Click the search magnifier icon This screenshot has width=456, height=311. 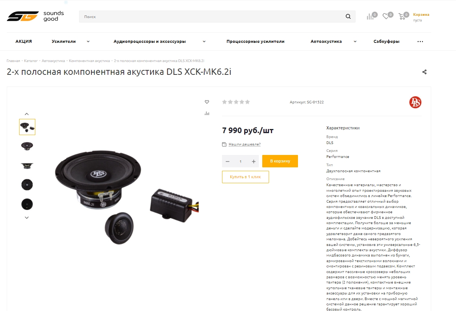coord(348,17)
